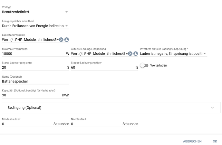Image resolution: width=222 pixels, height=145 pixels.
Task: Toggle the Weiterladen switch
Action: (x=144, y=65)
